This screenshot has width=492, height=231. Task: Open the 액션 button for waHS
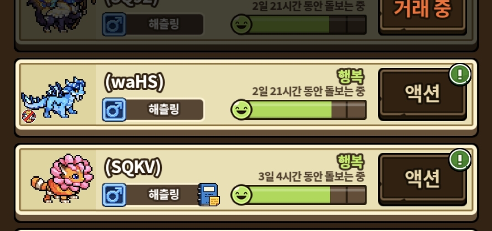tap(422, 94)
